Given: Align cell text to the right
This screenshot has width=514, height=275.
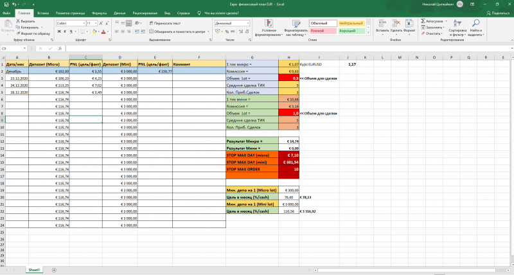Looking at the screenshot, I should click(x=129, y=31).
